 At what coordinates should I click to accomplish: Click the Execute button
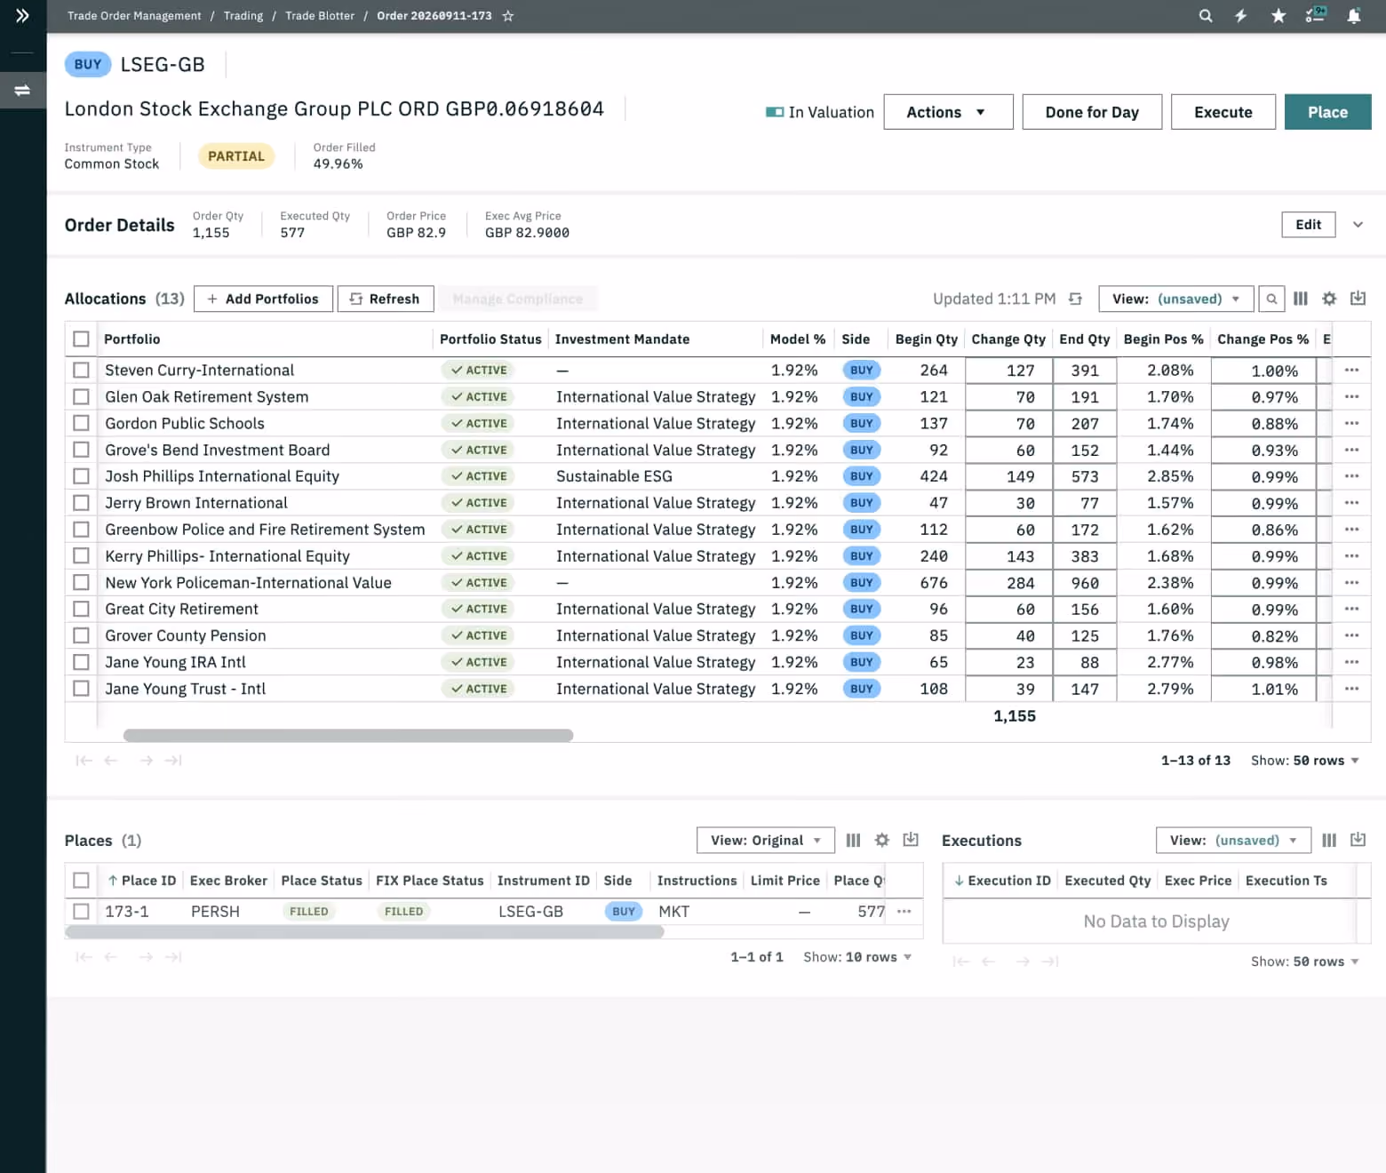[1223, 112]
